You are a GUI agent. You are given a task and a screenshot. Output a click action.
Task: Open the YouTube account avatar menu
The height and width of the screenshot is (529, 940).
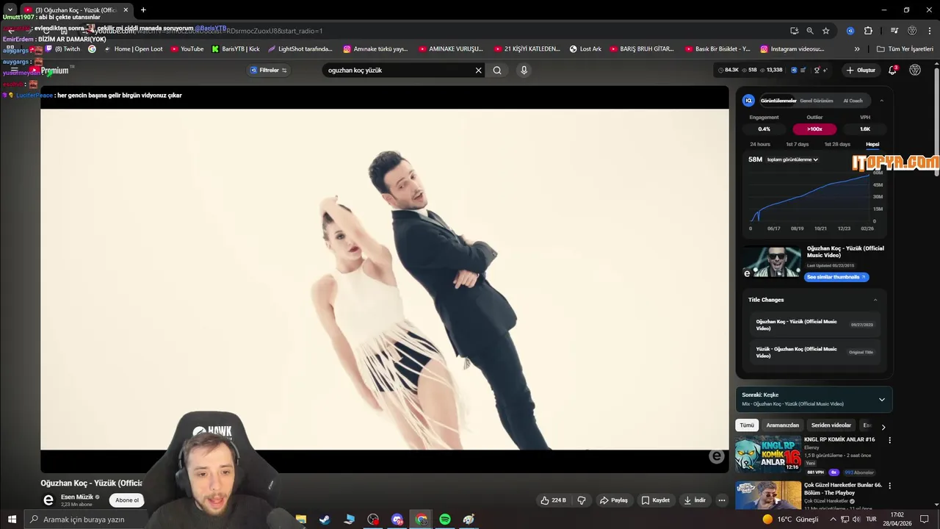915,71
